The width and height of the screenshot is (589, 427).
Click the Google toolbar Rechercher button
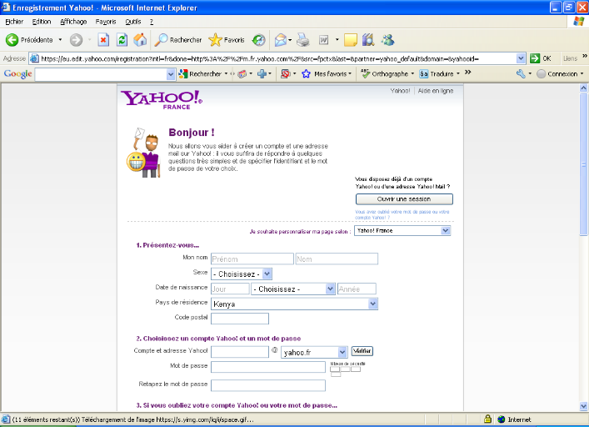tap(200, 73)
